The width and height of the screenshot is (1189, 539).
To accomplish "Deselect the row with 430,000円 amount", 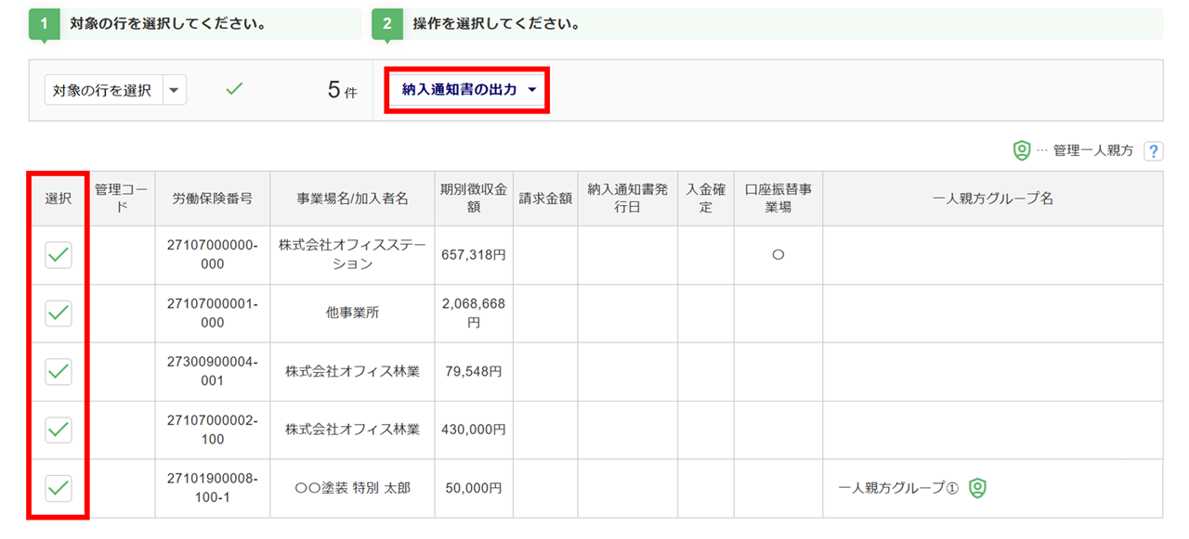I will [x=59, y=430].
